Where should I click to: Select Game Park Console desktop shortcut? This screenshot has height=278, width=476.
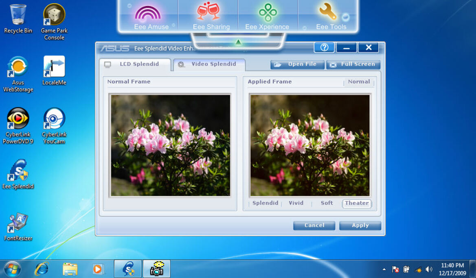[54, 22]
